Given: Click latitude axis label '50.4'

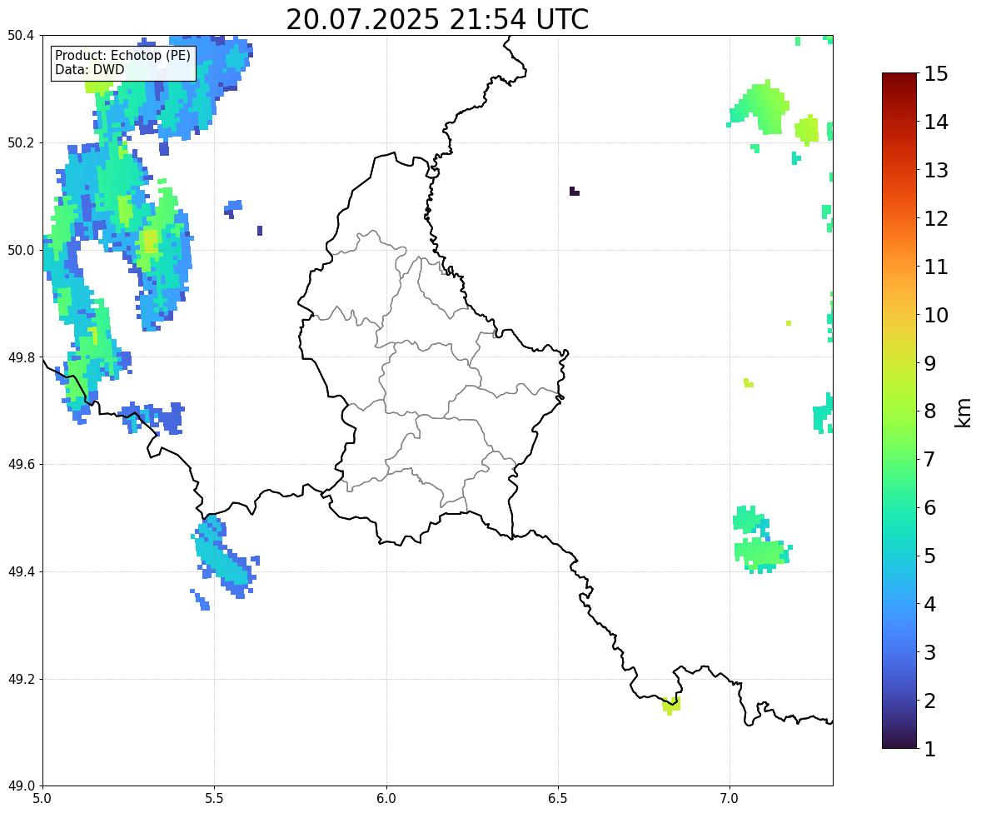Looking at the screenshot, I should [x=21, y=36].
